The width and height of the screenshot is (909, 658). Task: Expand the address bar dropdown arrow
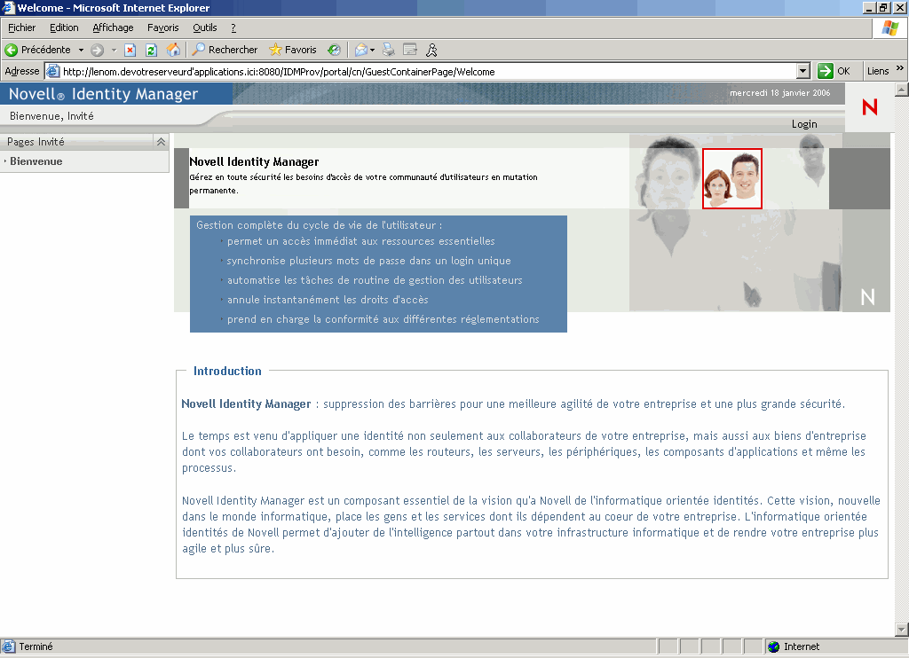point(802,71)
